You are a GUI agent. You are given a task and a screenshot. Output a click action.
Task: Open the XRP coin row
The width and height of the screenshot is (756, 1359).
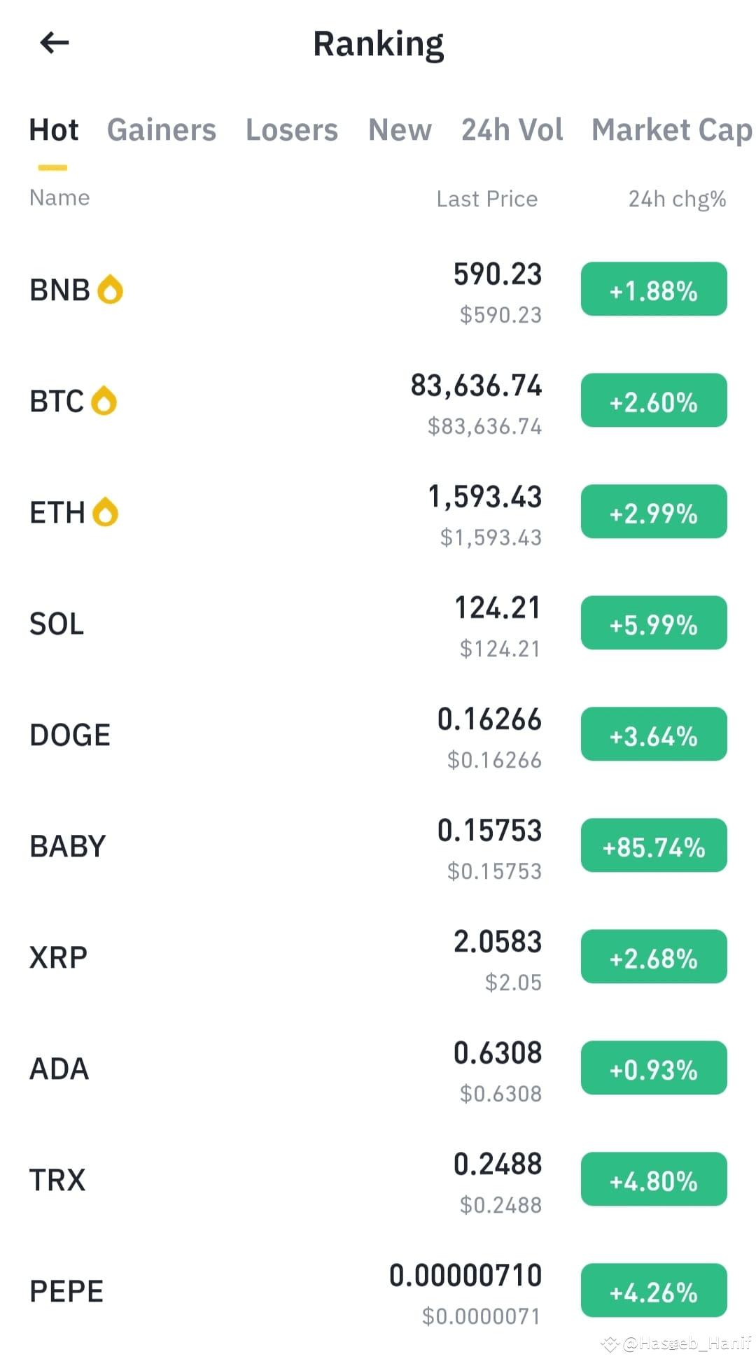coord(378,957)
